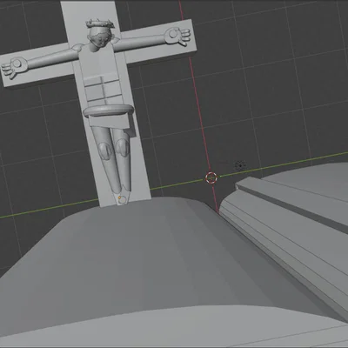Image resolution: width=348 pixels, height=348 pixels.
Task: Click the figure's knees on the cross
Action: (113, 150)
